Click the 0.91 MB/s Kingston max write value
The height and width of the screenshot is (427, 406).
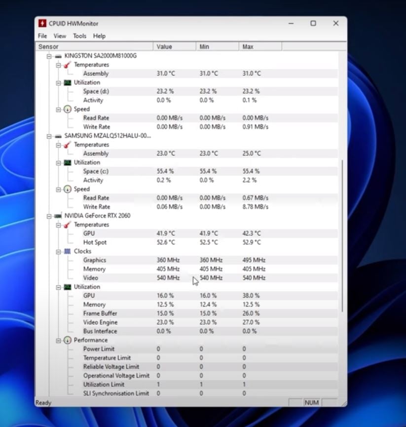[255, 127]
